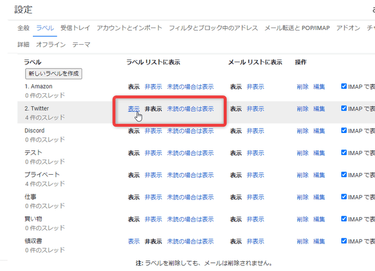Open the オフライン tab

pyautogui.click(x=51, y=45)
